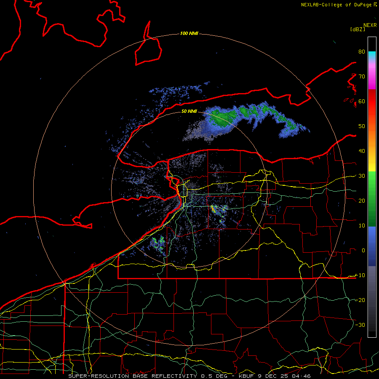Click the -30 value on the dBZ scale
Screen dimensions: 379x379
tap(360, 325)
